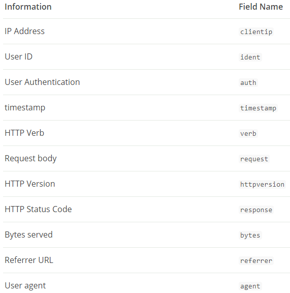Select the verb field code
290x293 pixels.
click(248, 133)
